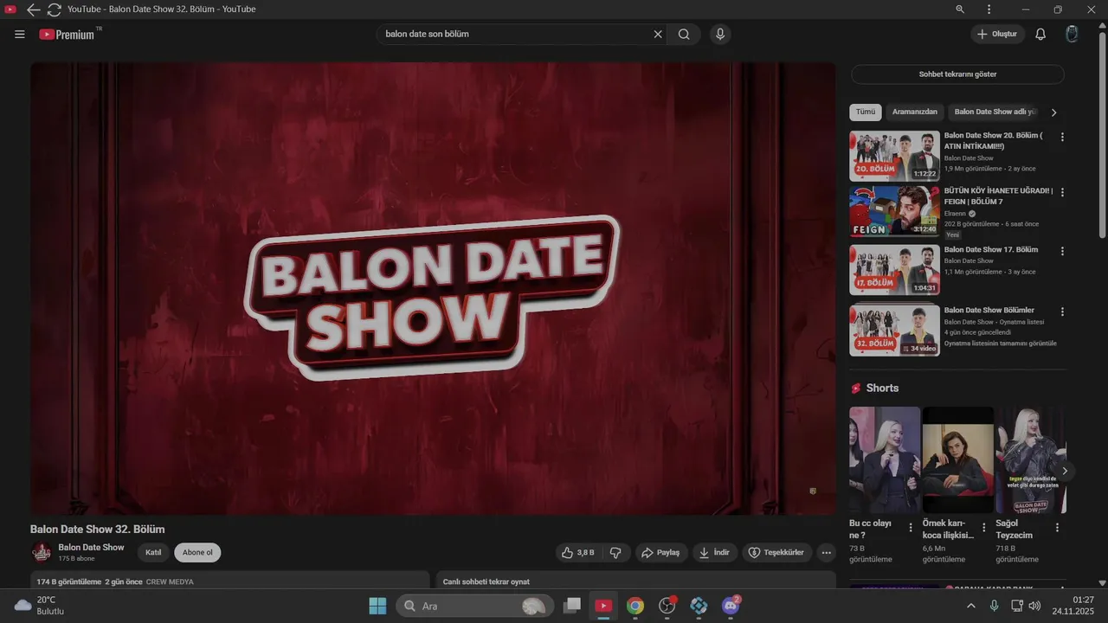Open options for 'Sağol Teyzecim' short
The image size is (1108, 623).
1057,527
